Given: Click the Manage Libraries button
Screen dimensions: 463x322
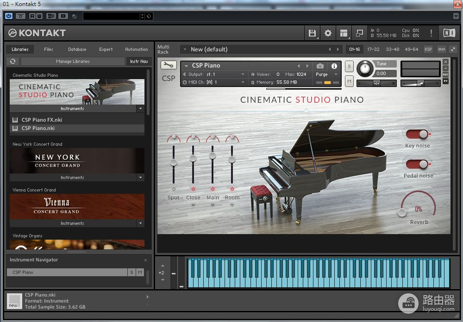Looking at the screenshot, I should (x=73, y=61).
